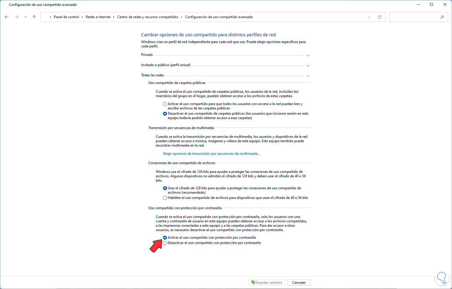This screenshot has width=452, height=289.
Task: Open Centro de redes y recursos compartidos breadcrumb
Action: 148,17
